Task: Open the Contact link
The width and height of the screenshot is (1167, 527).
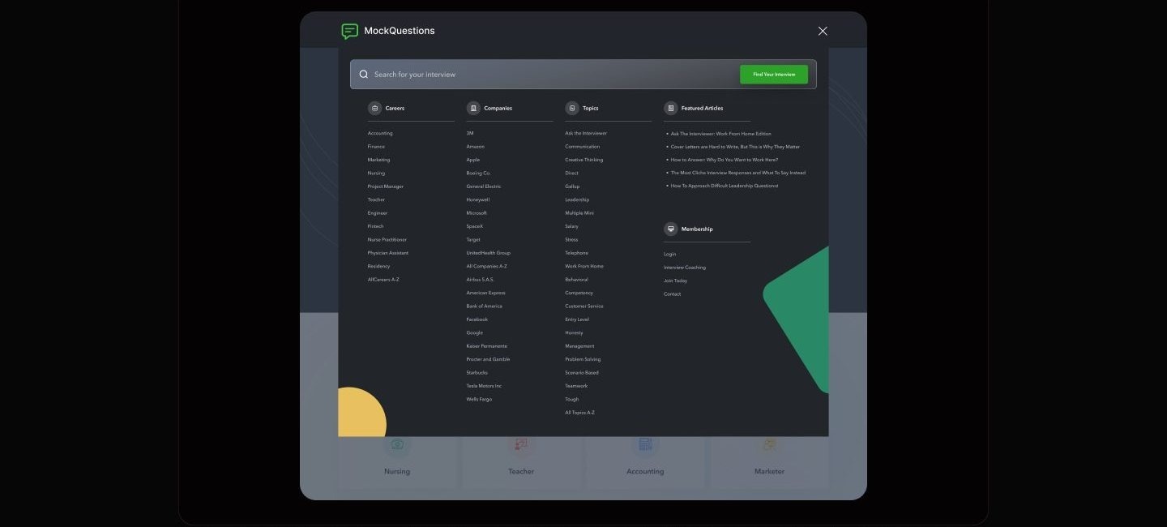Action: coord(673,294)
